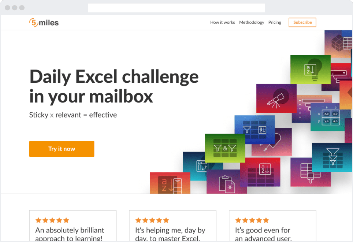Select the green lightbulb A-Z sort tile
The width and height of the screenshot is (353, 242).
point(310,69)
